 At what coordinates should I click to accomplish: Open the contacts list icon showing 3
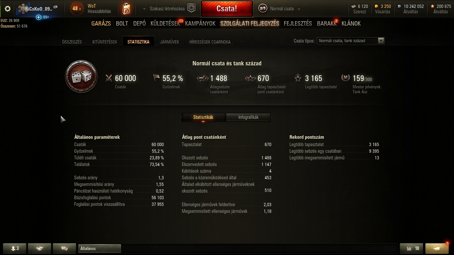pyautogui.click(x=15, y=248)
